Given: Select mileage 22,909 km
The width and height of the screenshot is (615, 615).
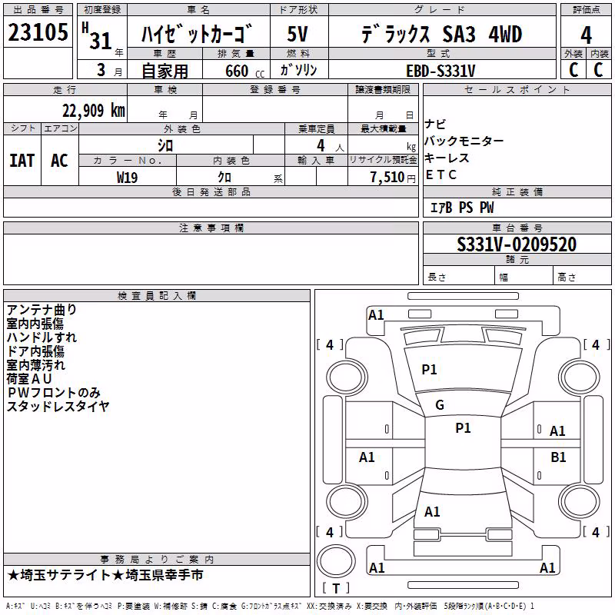Looking at the screenshot, I should tap(93, 111).
